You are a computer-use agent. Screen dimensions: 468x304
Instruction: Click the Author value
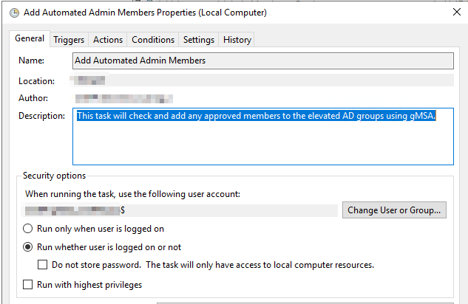click(x=124, y=99)
